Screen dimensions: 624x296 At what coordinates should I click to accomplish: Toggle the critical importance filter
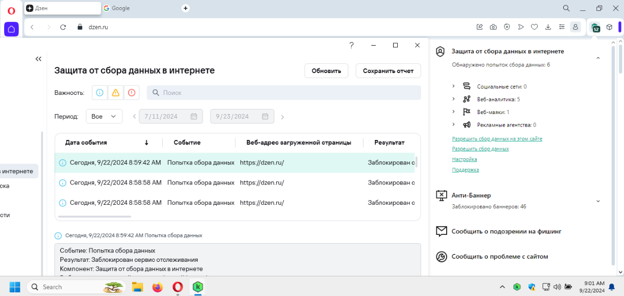pyautogui.click(x=132, y=93)
